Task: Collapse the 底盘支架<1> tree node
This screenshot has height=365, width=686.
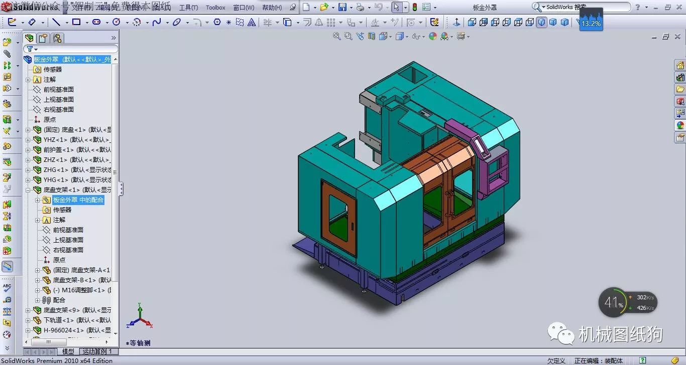Action: point(28,190)
